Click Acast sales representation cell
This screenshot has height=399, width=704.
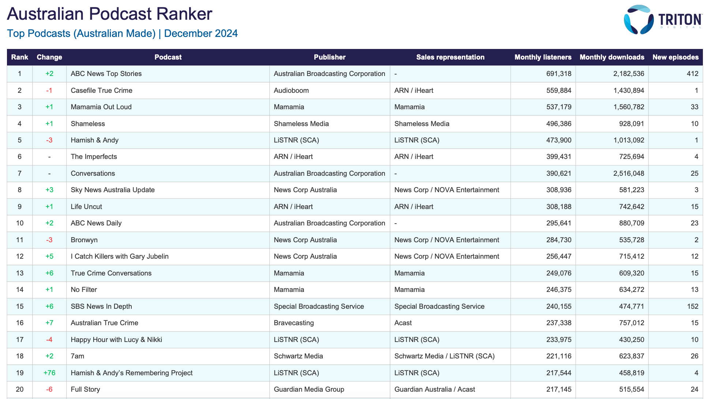coord(450,323)
